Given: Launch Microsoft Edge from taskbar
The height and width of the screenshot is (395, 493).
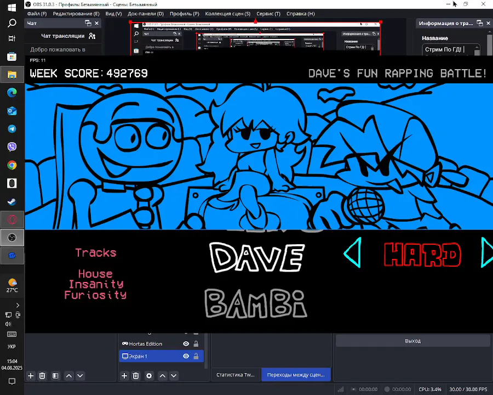Looking at the screenshot, I should pos(12,93).
